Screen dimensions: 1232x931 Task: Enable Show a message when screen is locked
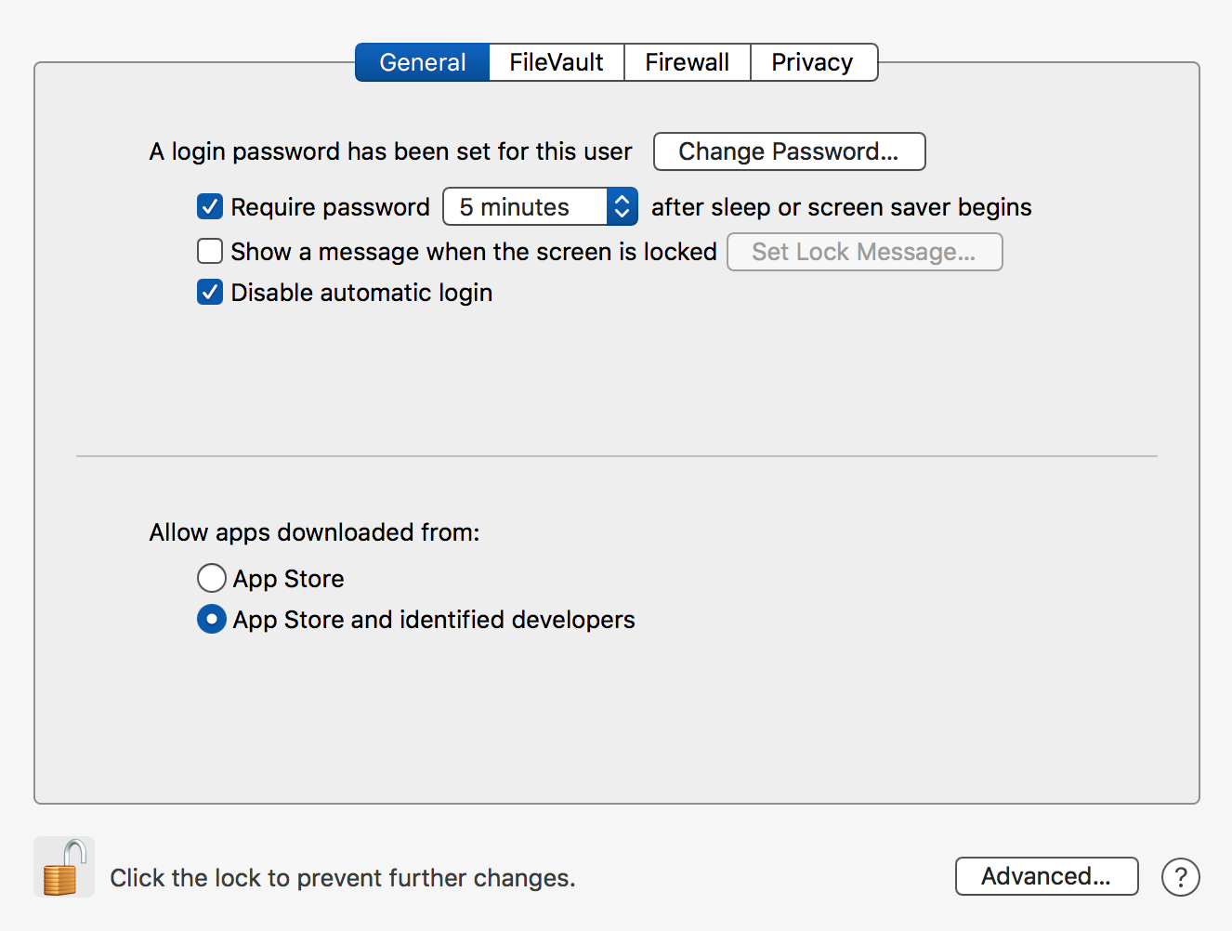(x=210, y=252)
